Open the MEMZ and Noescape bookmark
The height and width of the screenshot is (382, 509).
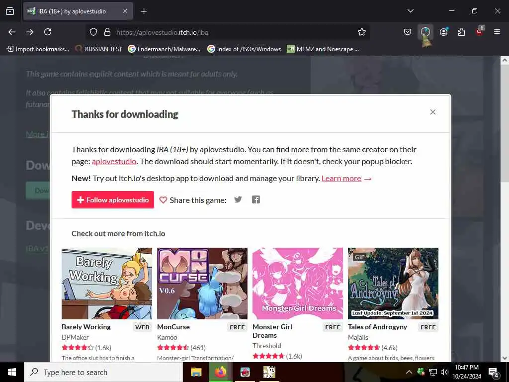[323, 49]
